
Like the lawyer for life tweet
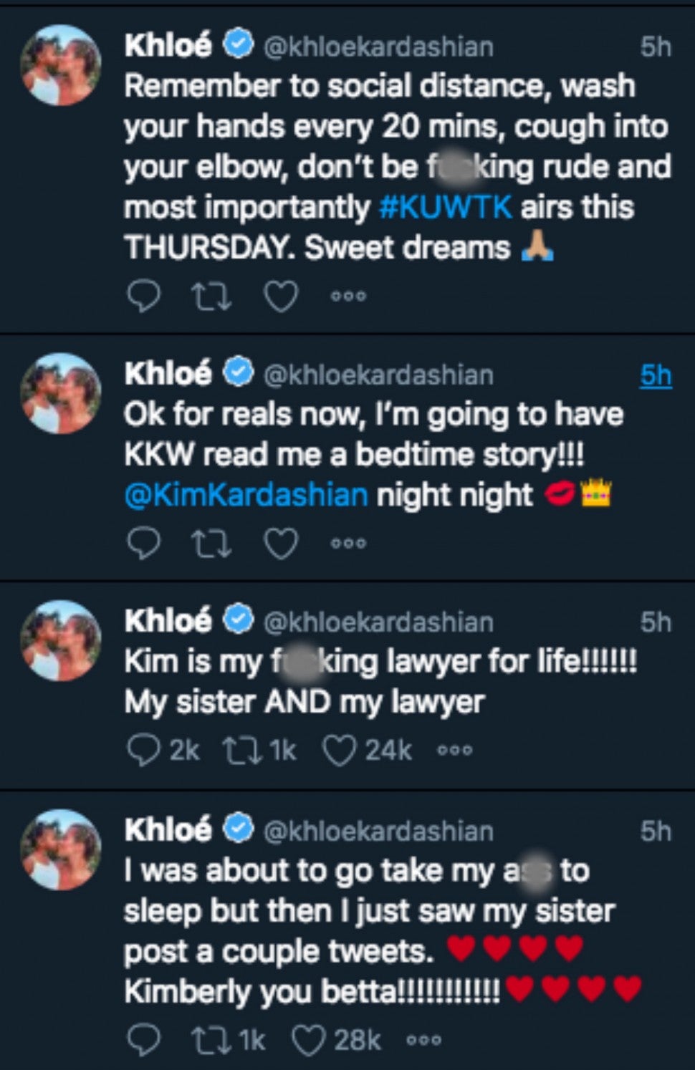point(338,750)
